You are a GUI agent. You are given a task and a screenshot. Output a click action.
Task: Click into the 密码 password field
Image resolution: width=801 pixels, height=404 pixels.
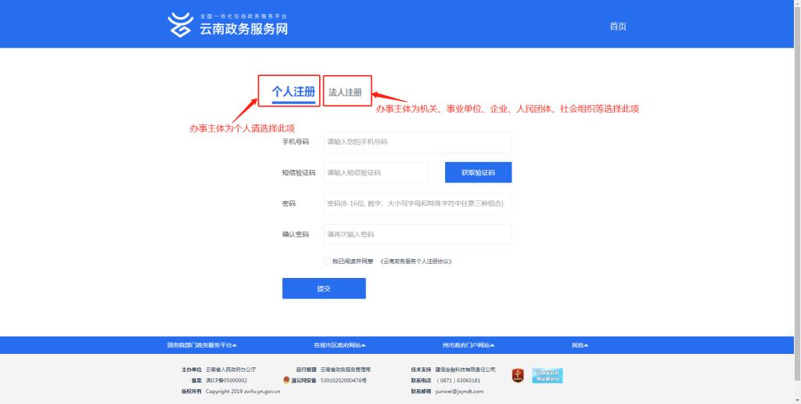pos(418,204)
